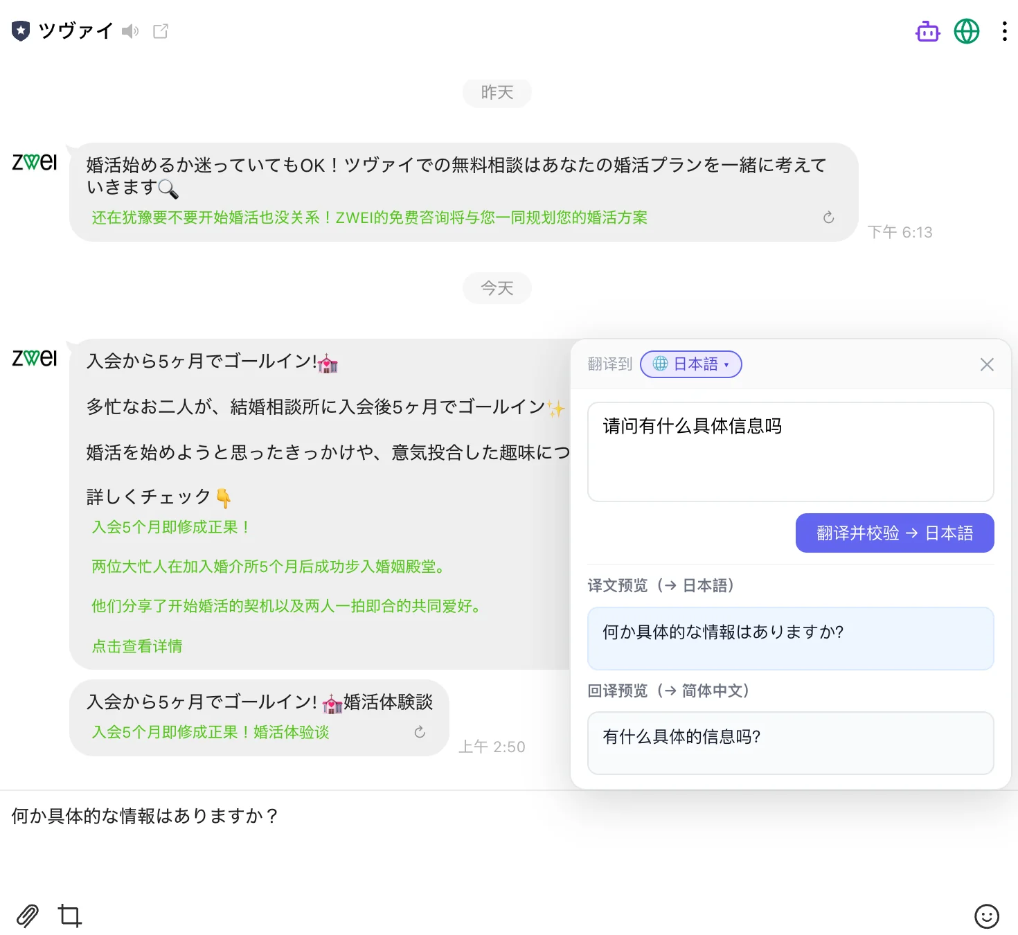
Task: Mute notifications via the speaker icon
Action: point(130,31)
